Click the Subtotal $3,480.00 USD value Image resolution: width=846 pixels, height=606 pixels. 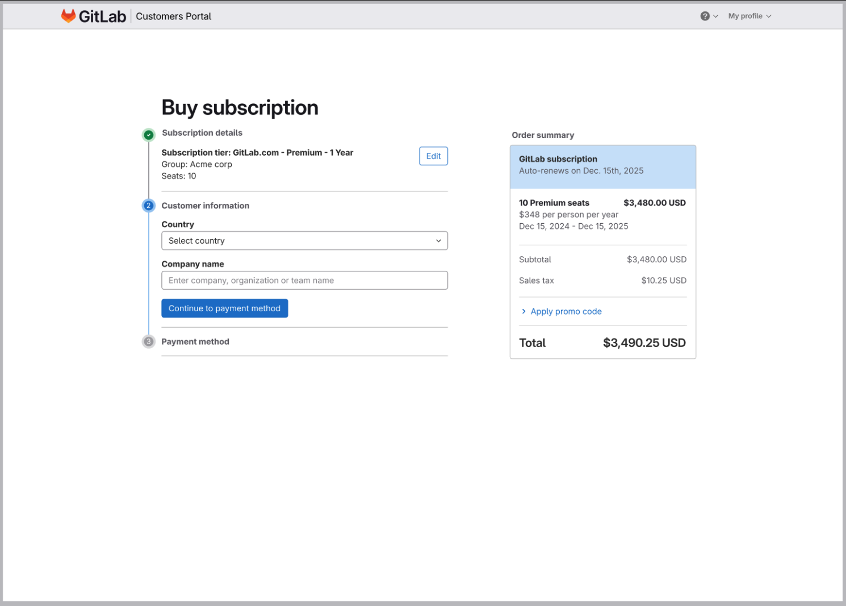click(657, 260)
